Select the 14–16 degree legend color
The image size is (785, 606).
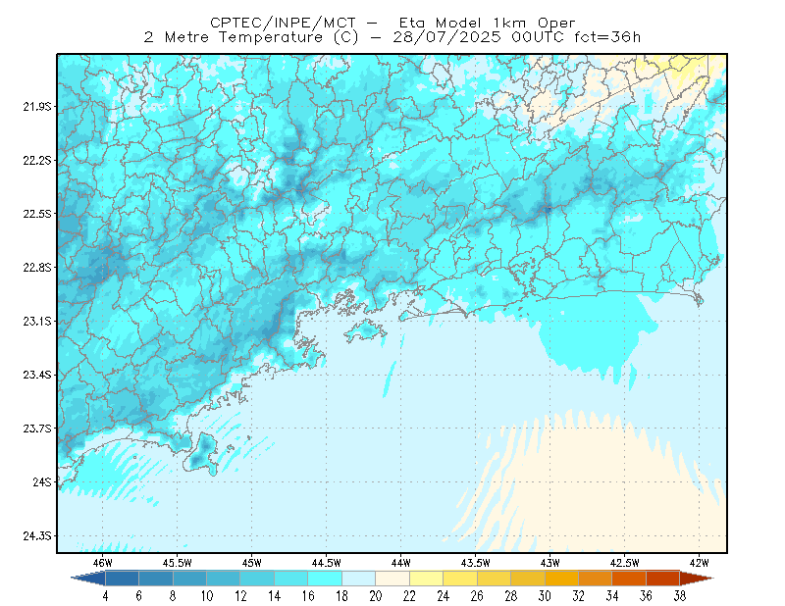pyautogui.click(x=290, y=579)
